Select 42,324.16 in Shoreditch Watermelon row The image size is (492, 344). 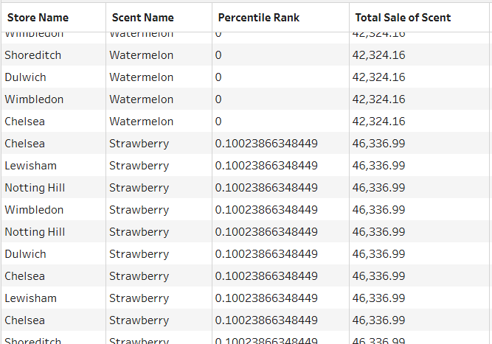click(378, 55)
